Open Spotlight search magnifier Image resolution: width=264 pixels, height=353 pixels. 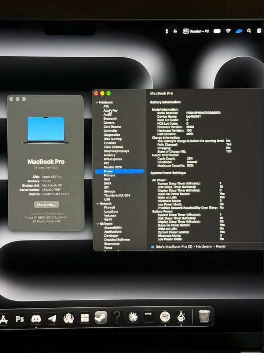tap(249, 31)
